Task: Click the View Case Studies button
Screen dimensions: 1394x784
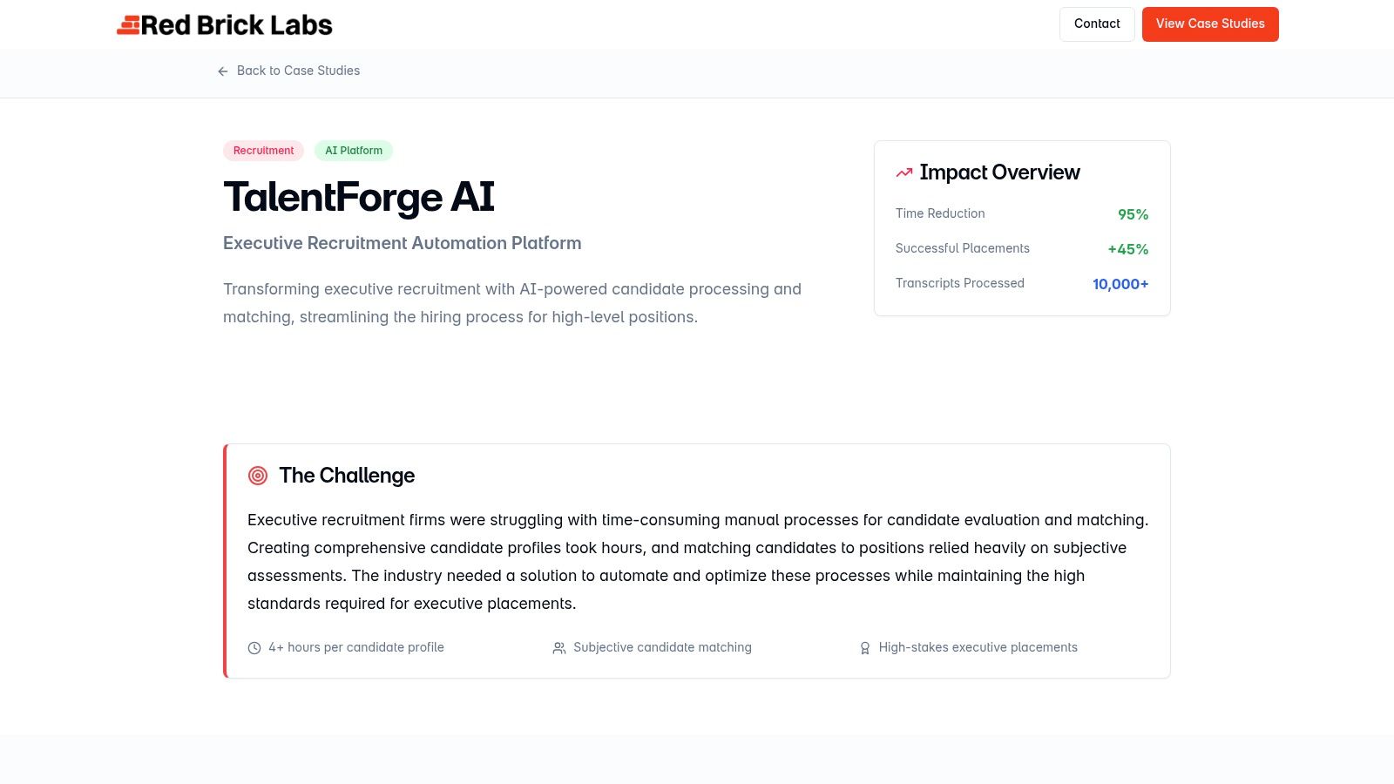Action: pyautogui.click(x=1210, y=24)
